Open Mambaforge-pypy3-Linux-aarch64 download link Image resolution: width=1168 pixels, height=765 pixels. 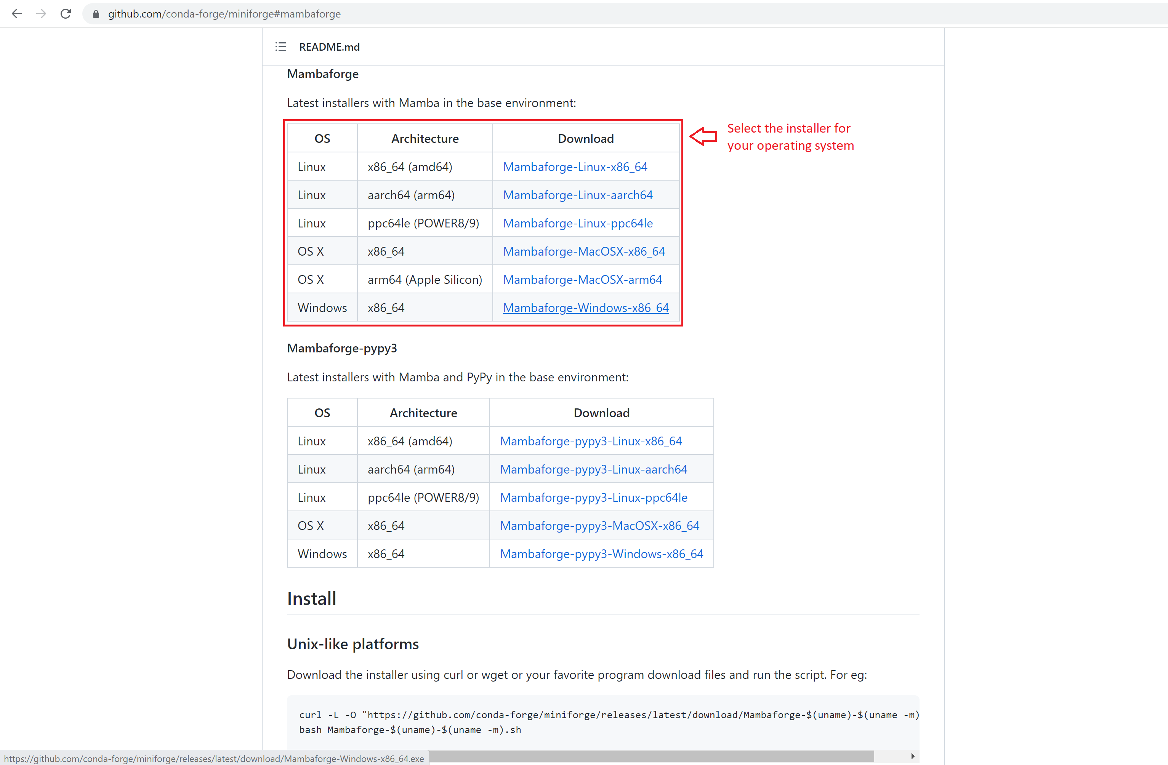593,469
